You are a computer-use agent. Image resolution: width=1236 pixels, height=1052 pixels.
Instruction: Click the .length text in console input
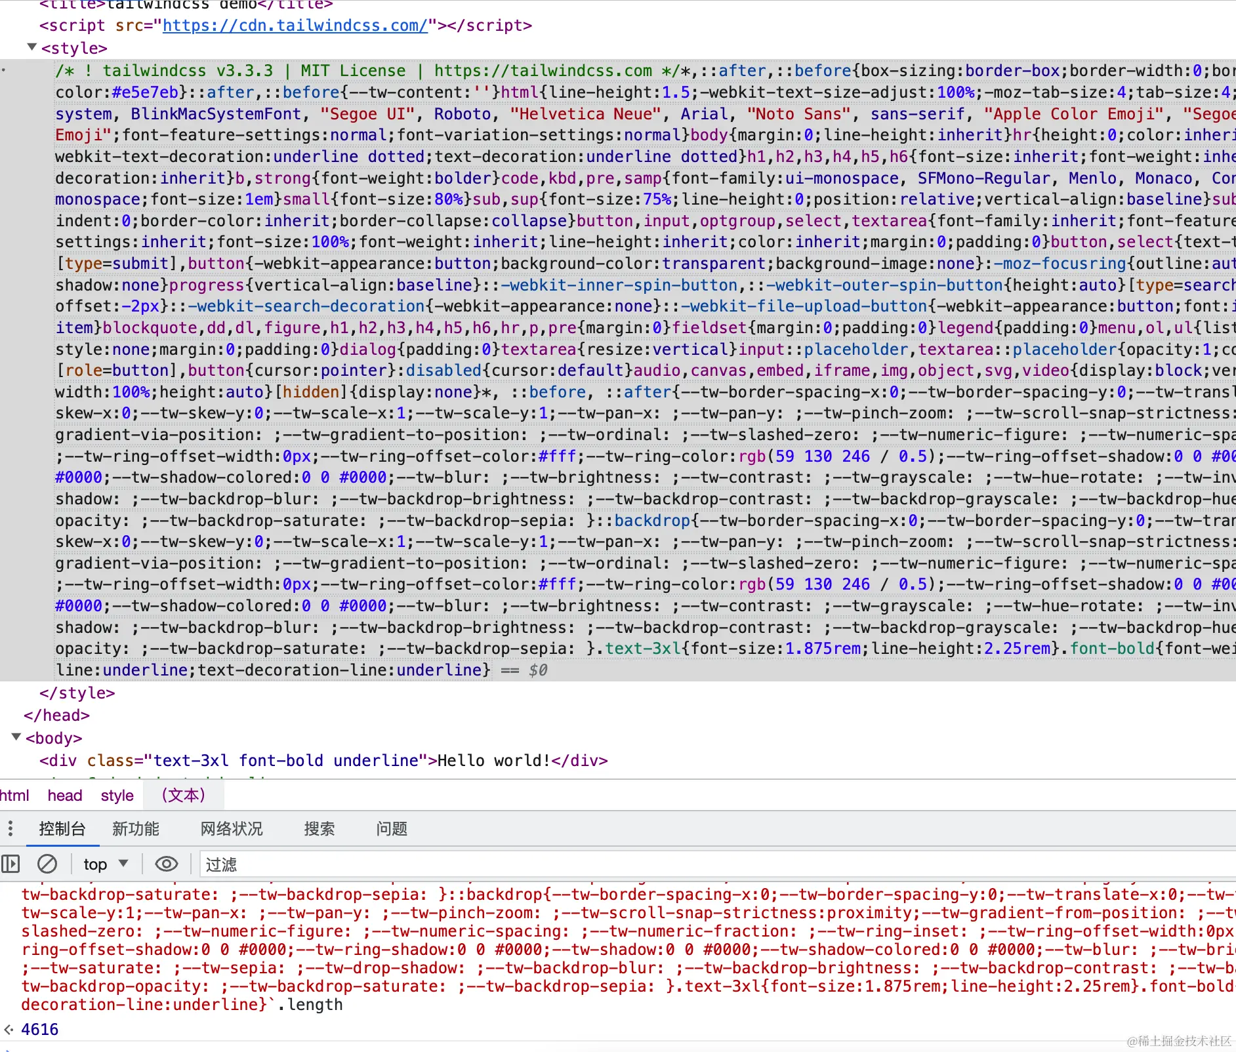click(310, 1005)
